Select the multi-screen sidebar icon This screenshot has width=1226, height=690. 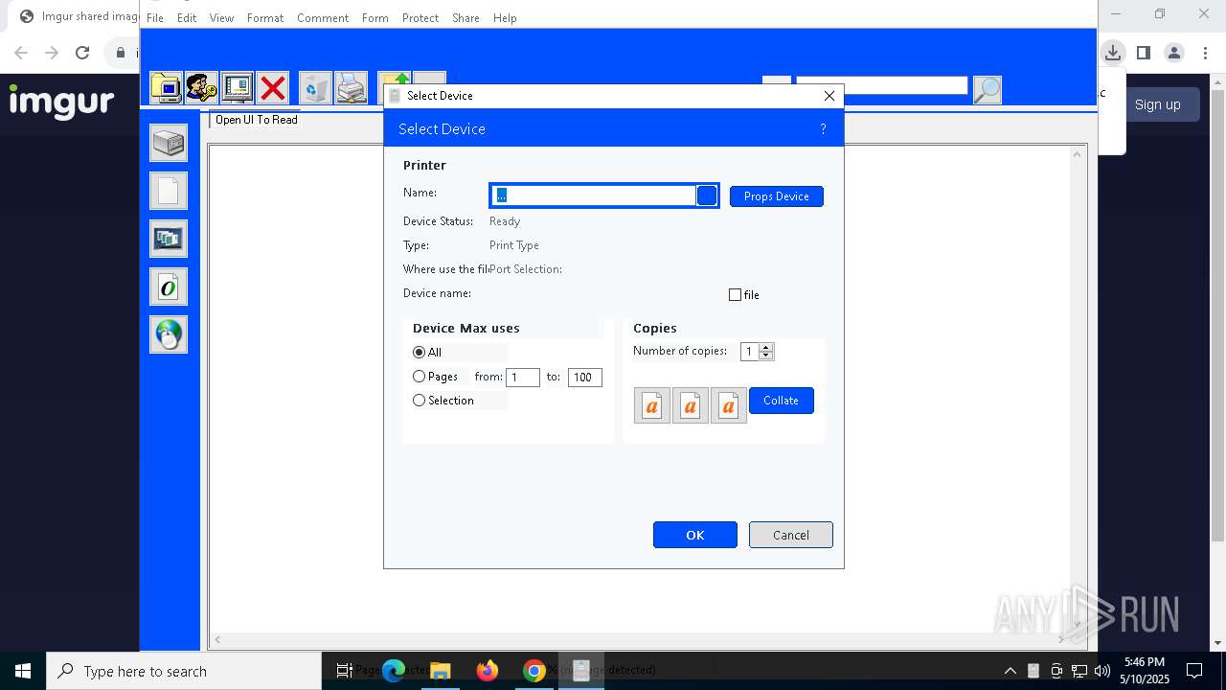click(169, 239)
